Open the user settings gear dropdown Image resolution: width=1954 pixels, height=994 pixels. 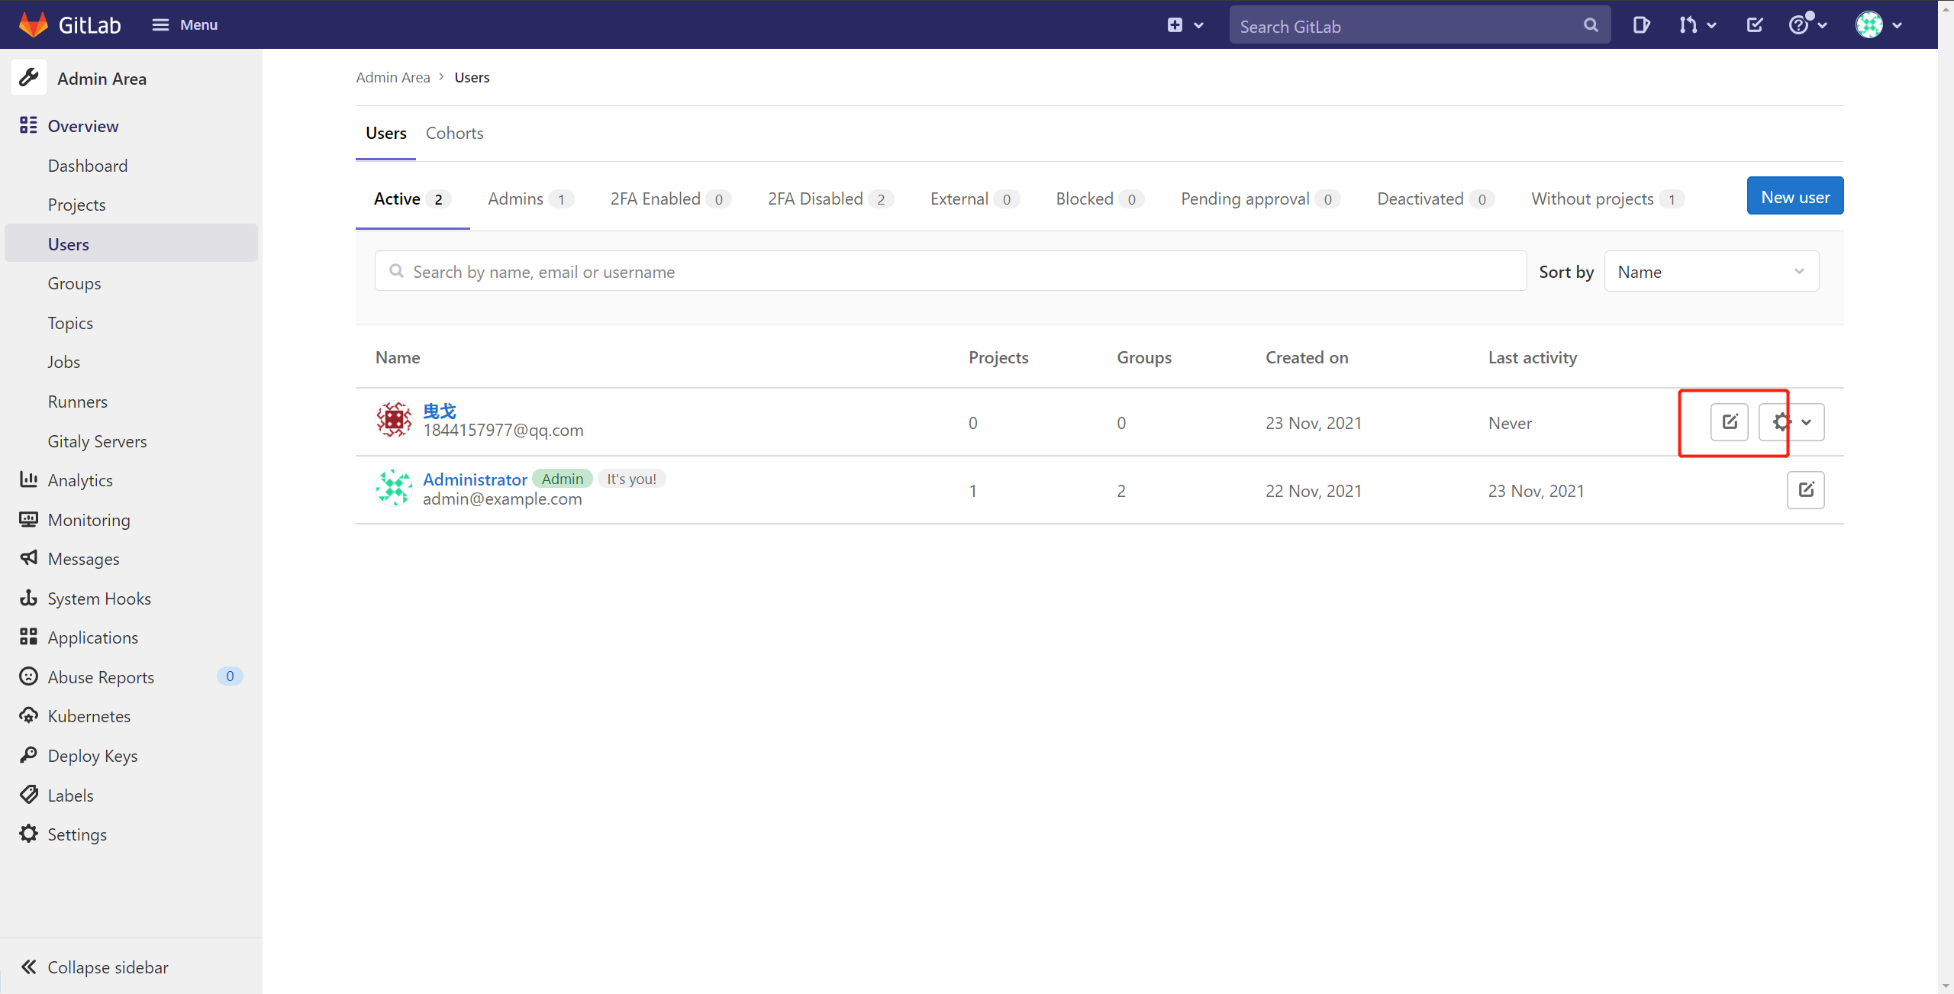(1791, 422)
